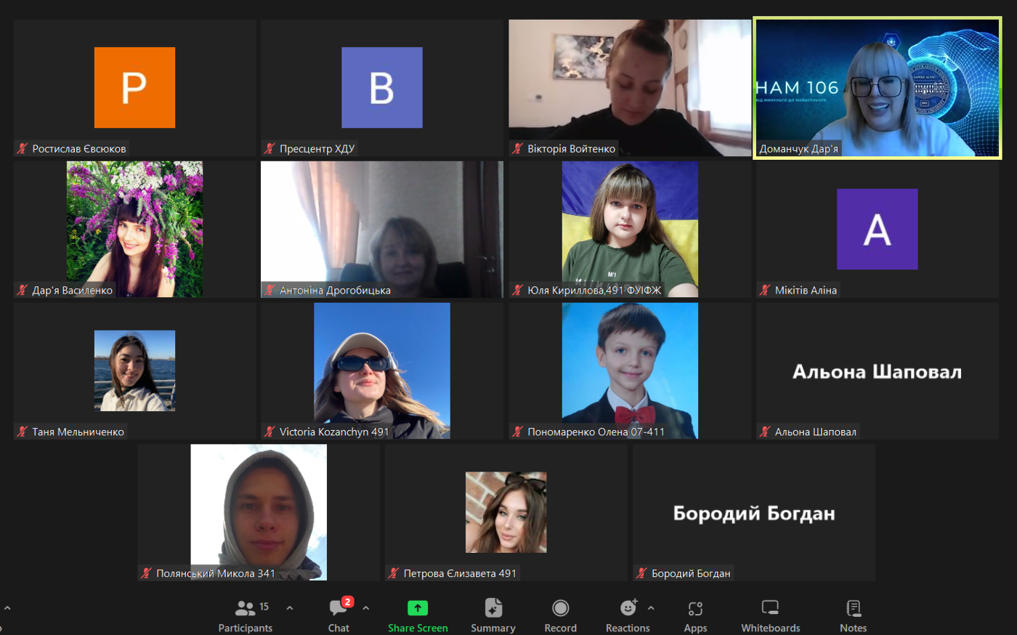This screenshot has height=635, width=1017.
Task: Click the Summary text label
Action: coord(493,628)
